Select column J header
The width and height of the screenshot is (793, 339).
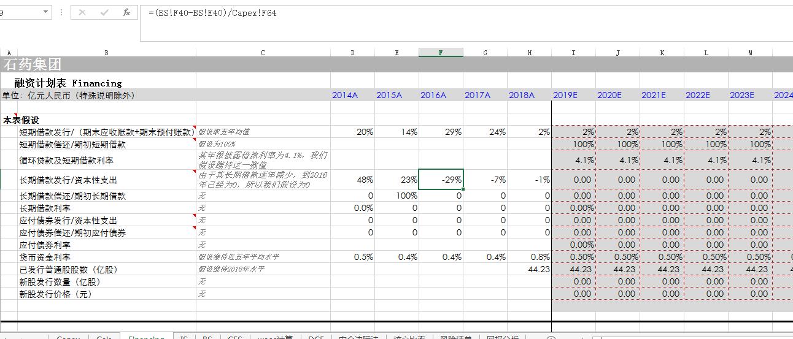point(617,53)
